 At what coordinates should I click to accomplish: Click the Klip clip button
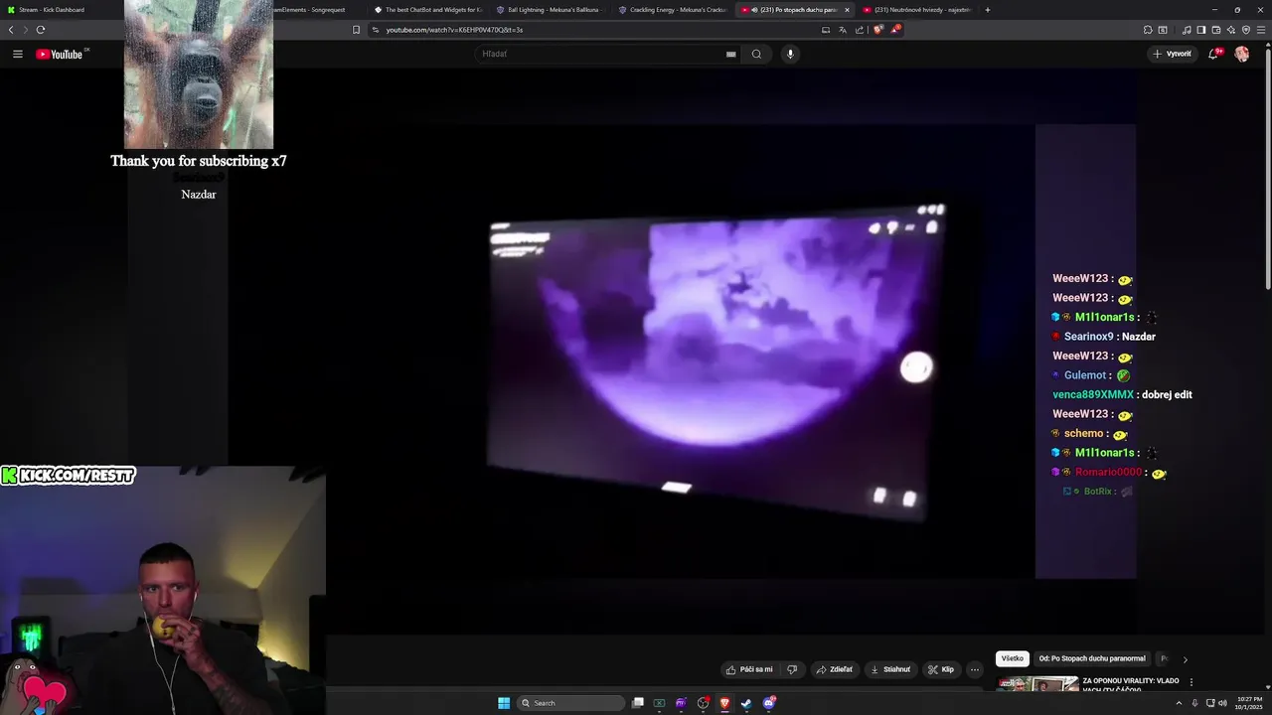pos(941,669)
